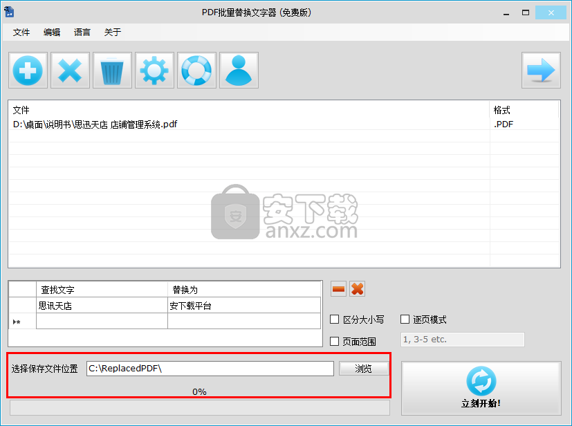Click the blue right arrow icon
572x426 pixels.
[541, 70]
